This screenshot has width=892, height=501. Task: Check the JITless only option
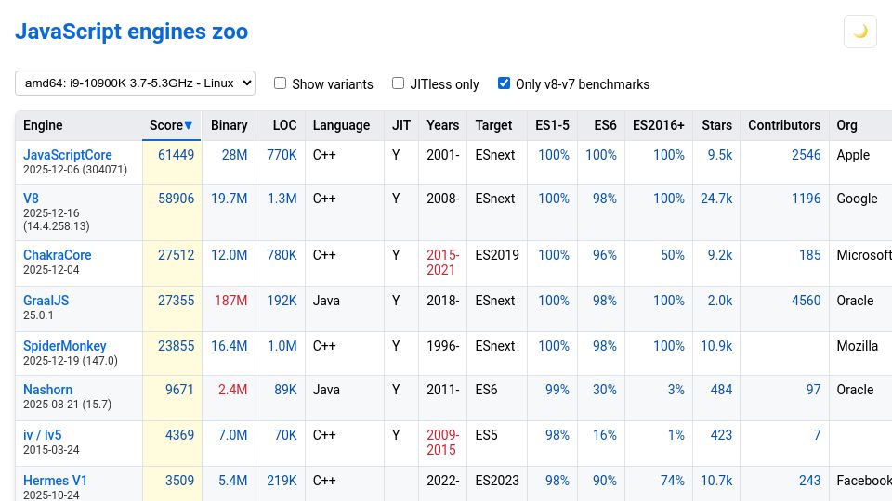[399, 83]
